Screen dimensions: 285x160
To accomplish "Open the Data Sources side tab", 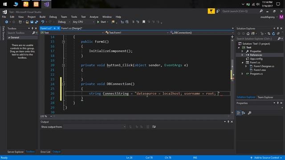I will pyautogui.click(x=3, y=33).
